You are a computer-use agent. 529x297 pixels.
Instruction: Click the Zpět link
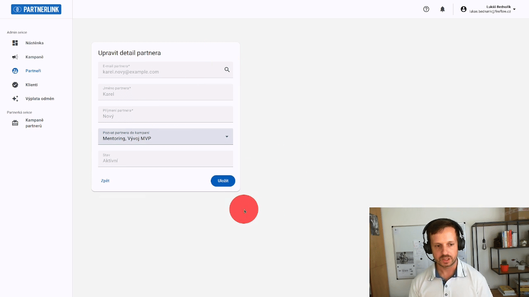point(105,181)
